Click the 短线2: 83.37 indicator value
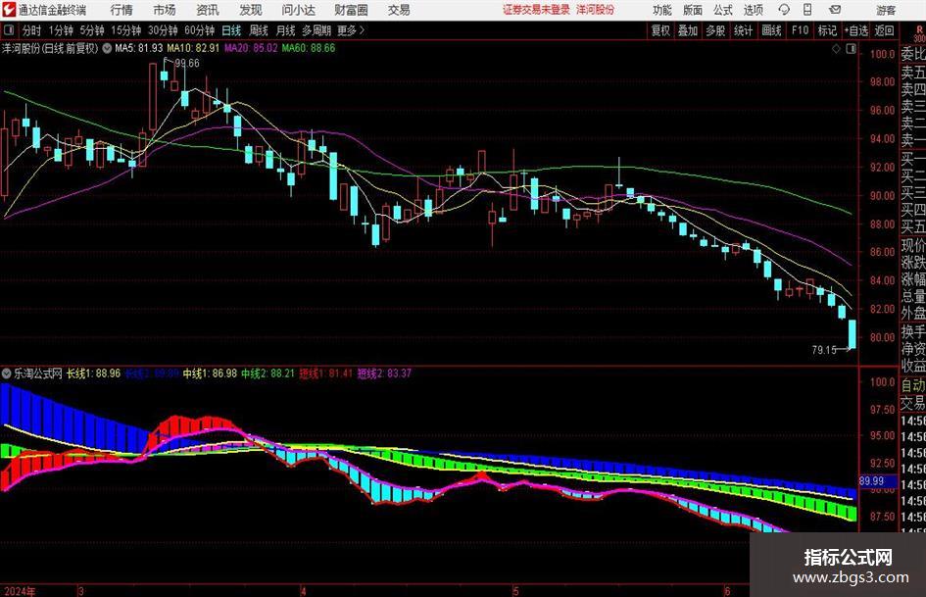This screenshot has height=597, width=926. [x=384, y=373]
